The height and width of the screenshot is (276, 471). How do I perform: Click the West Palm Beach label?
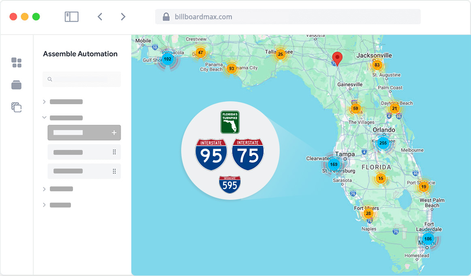point(432,203)
